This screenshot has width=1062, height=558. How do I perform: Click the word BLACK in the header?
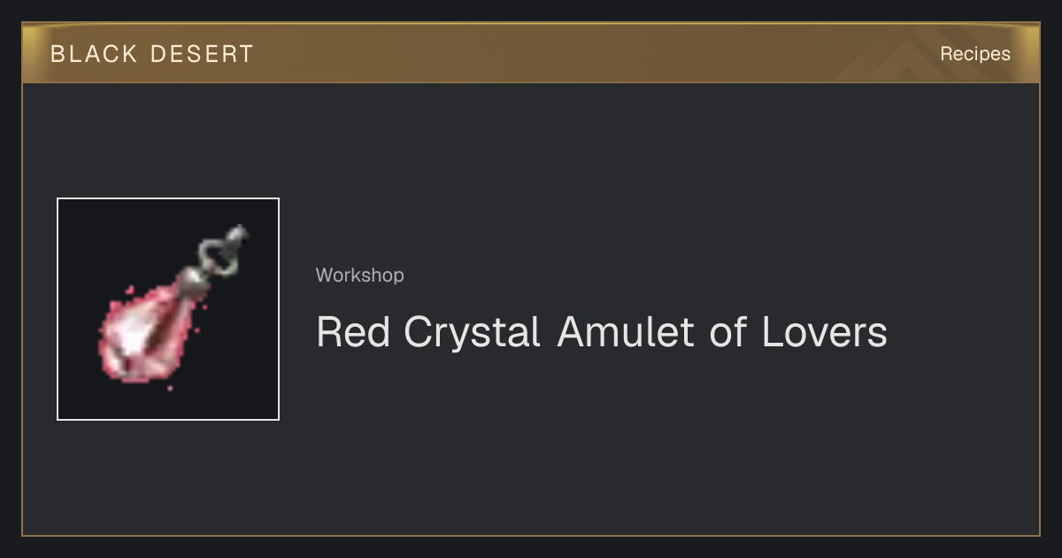94,54
